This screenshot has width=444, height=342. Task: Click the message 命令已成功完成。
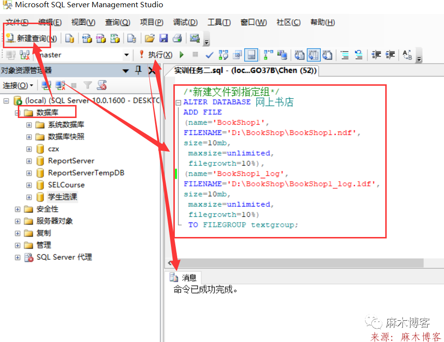pyautogui.click(x=205, y=289)
